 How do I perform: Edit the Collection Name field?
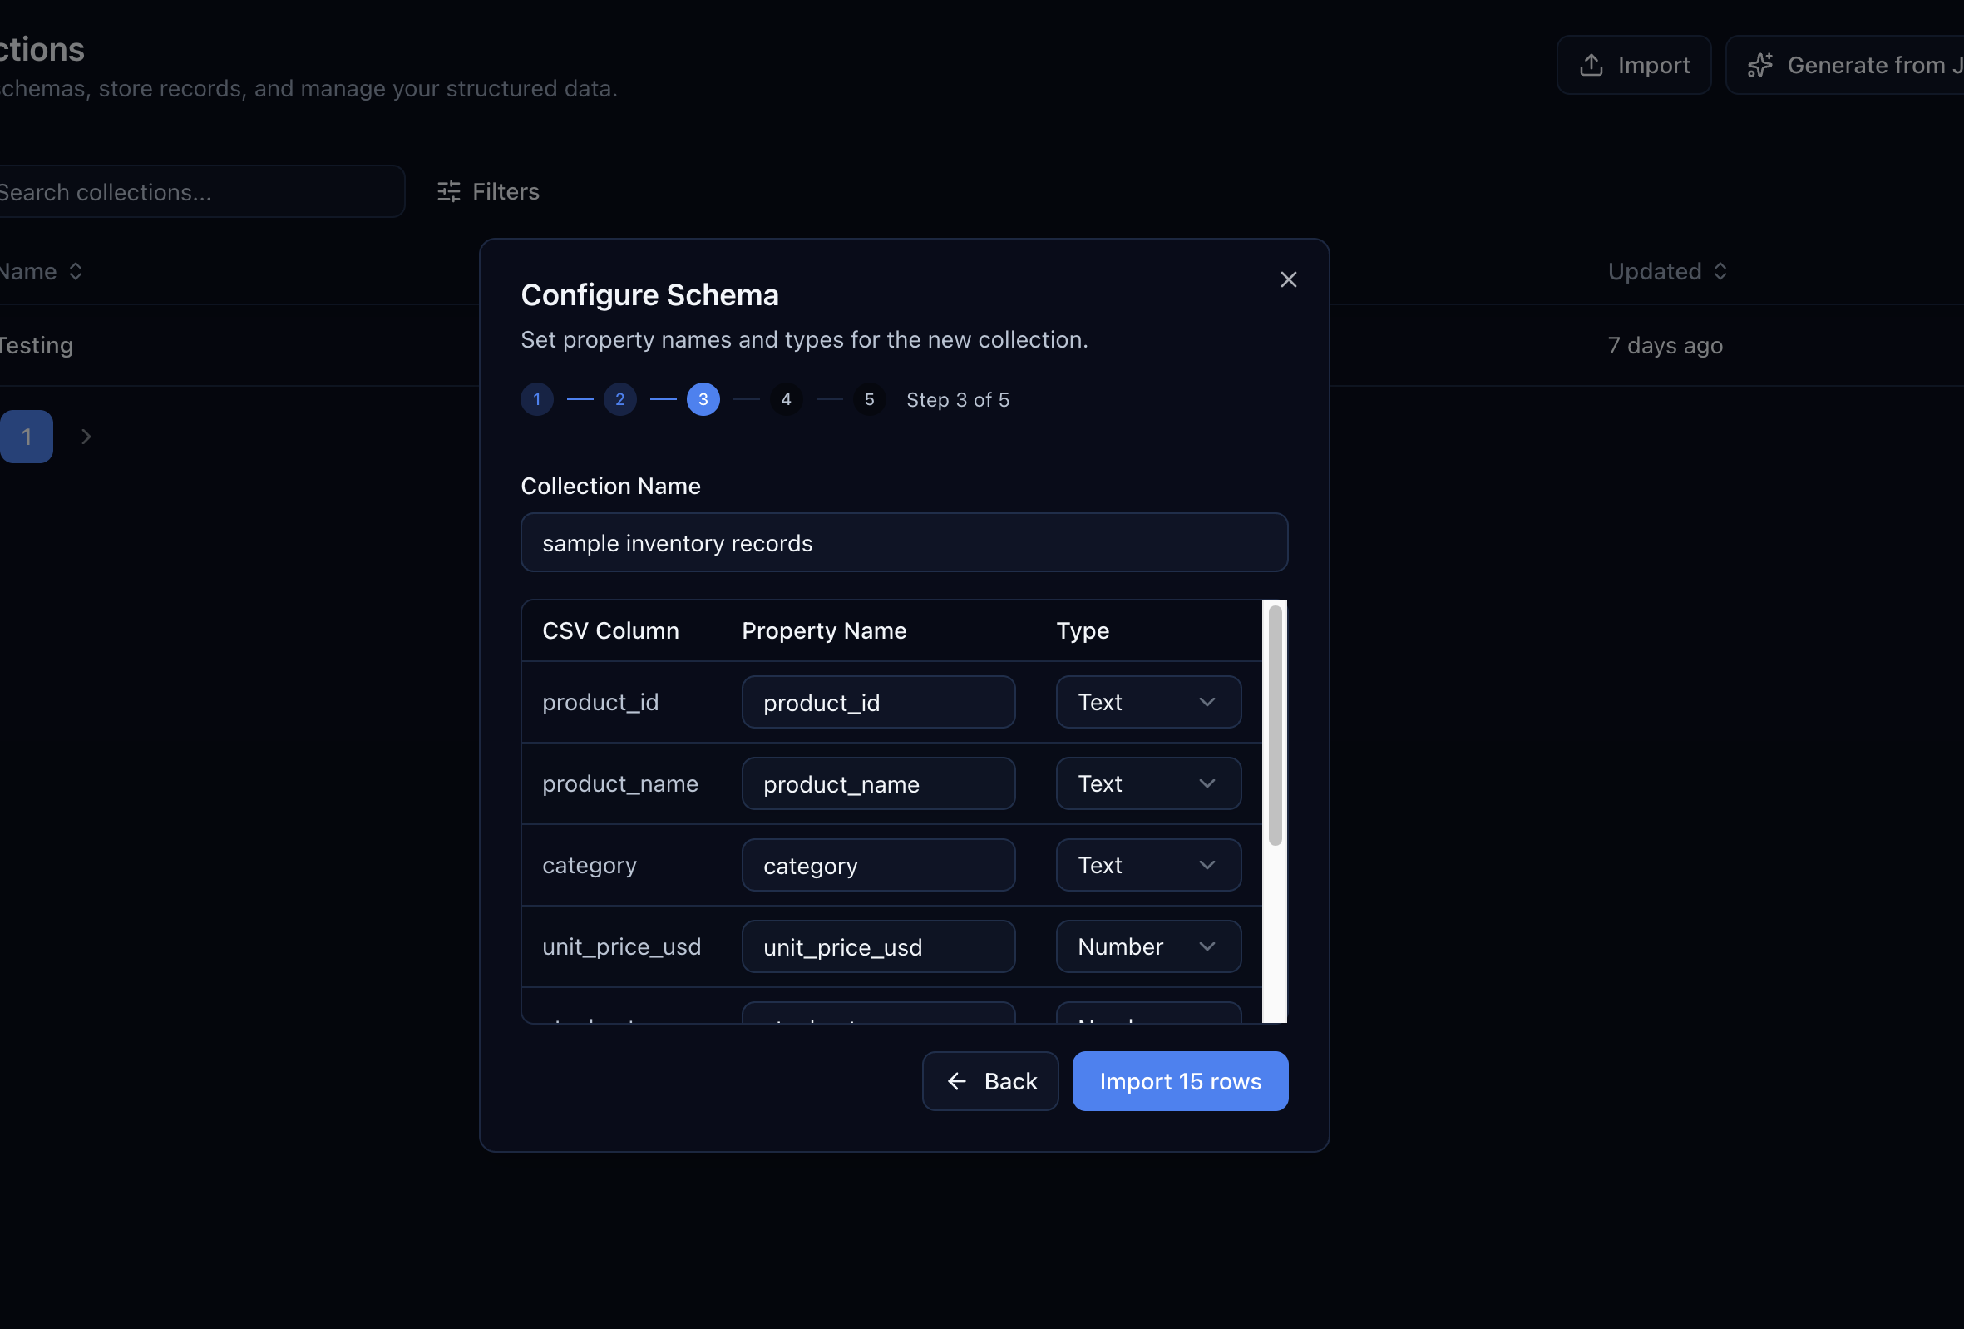903,543
